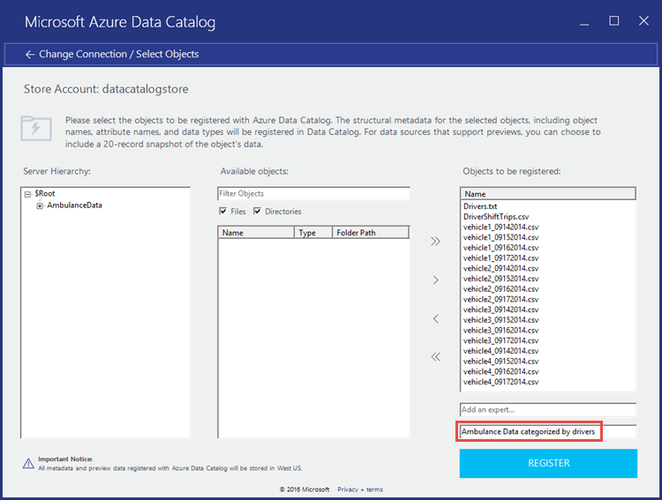This screenshot has height=500, width=662.
Task: Toggle the Directories checkbox
Action: (x=257, y=211)
